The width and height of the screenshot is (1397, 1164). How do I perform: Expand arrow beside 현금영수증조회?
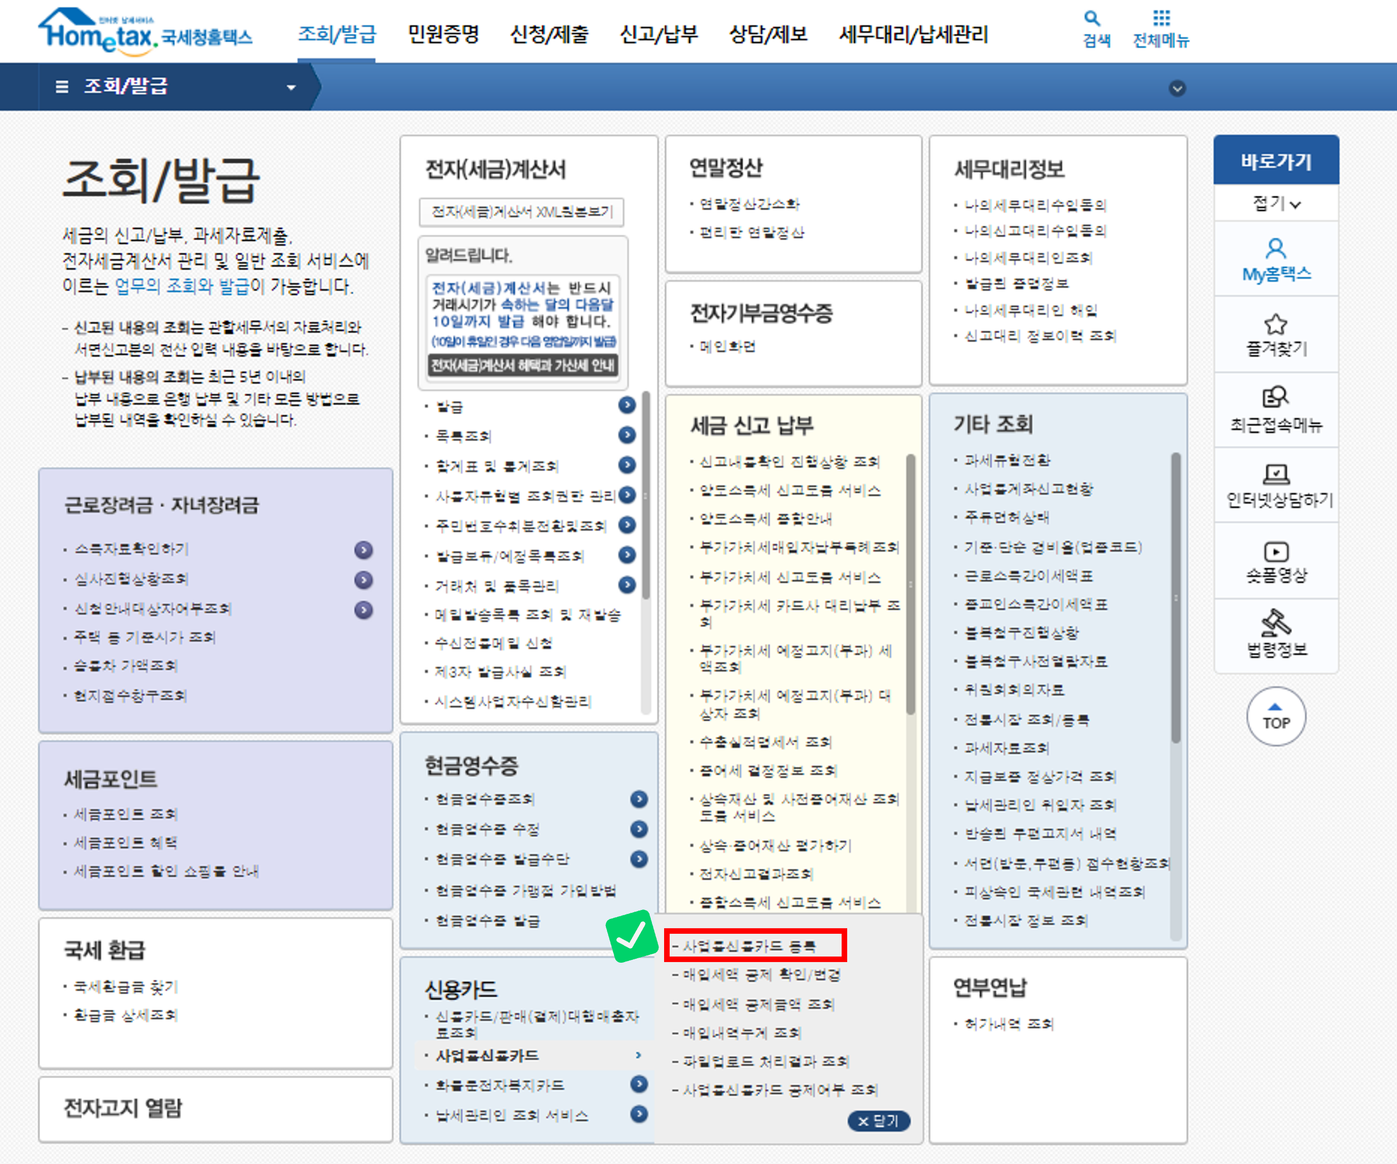(x=639, y=799)
